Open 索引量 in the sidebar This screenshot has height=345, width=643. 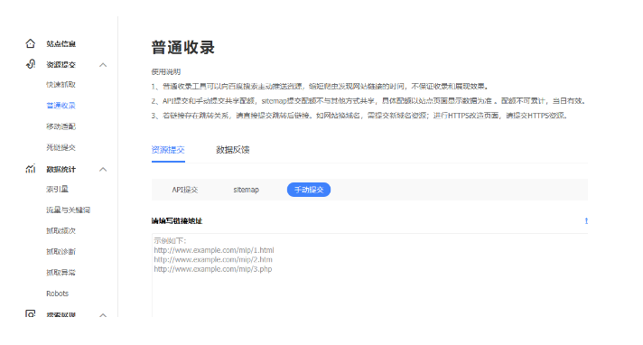(57, 189)
